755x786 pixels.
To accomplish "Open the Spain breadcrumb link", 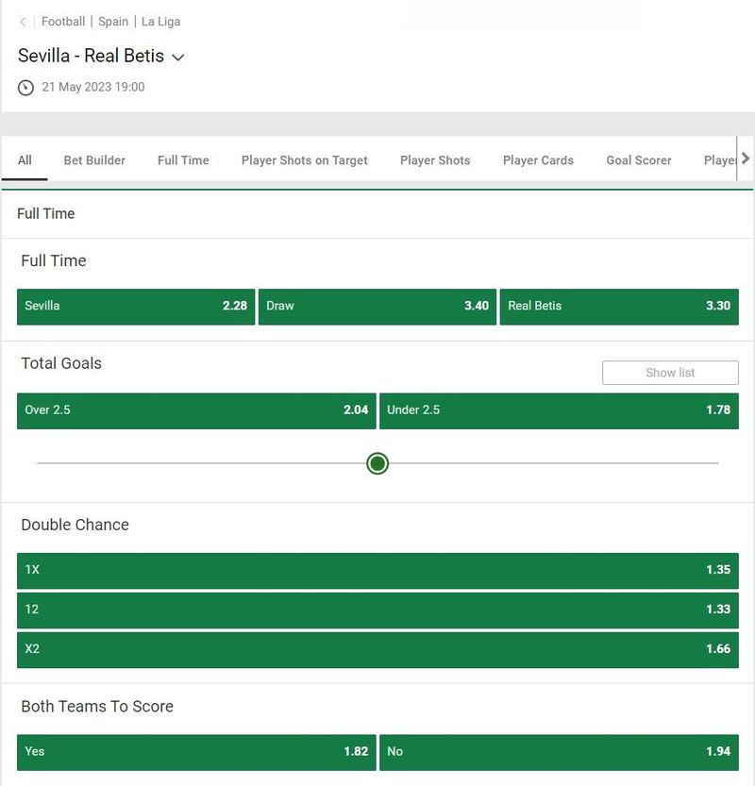I will click(x=113, y=22).
